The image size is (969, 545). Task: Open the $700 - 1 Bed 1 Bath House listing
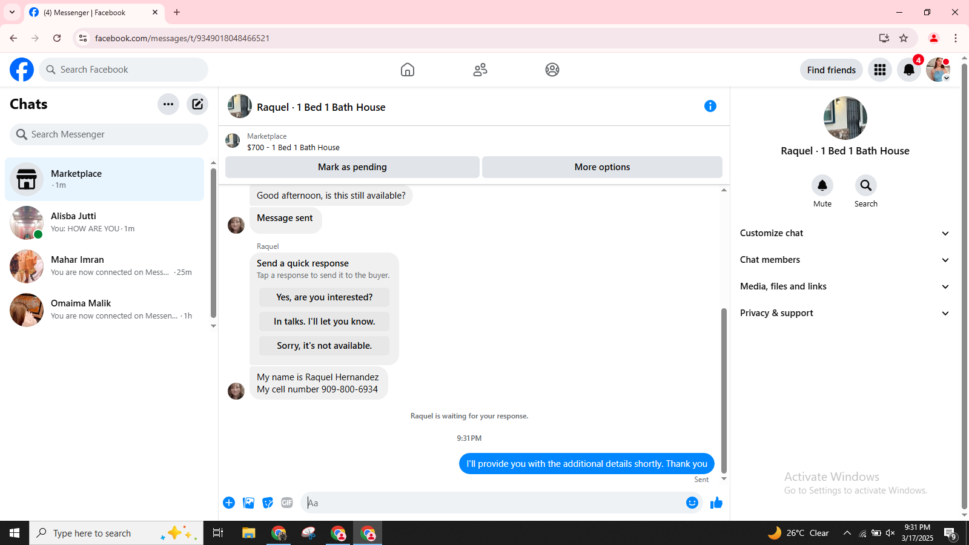pyautogui.click(x=293, y=147)
